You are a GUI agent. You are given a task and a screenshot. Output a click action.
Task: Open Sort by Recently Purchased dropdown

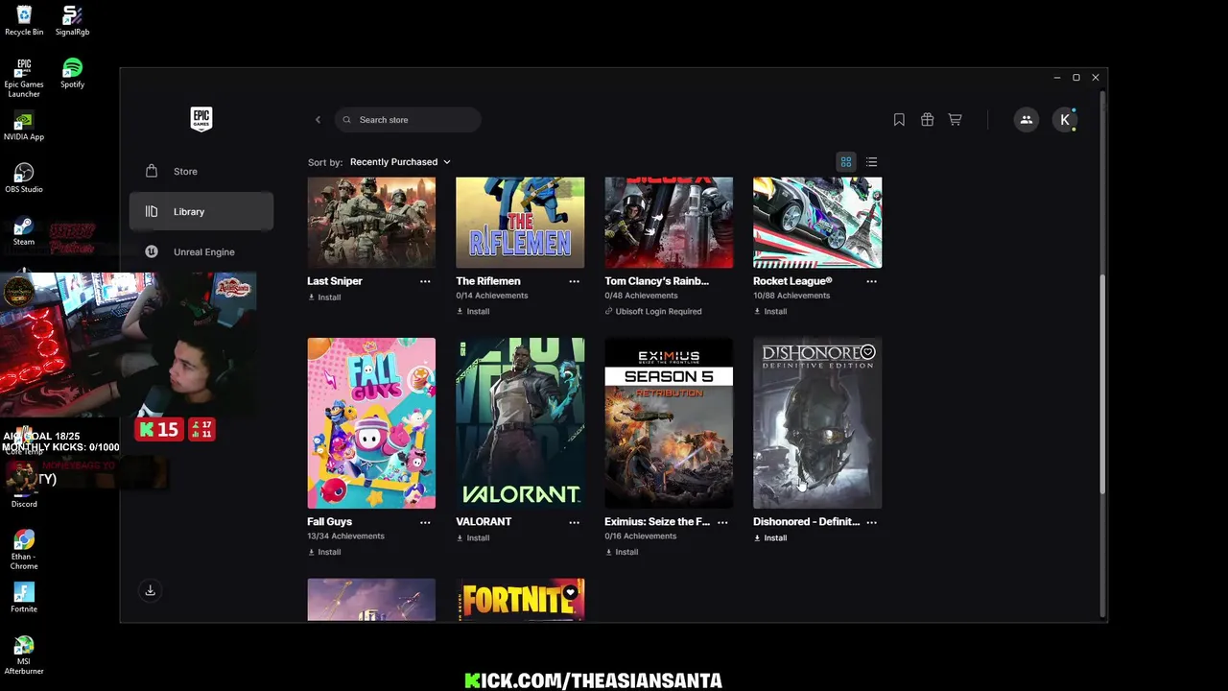pyautogui.click(x=400, y=162)
